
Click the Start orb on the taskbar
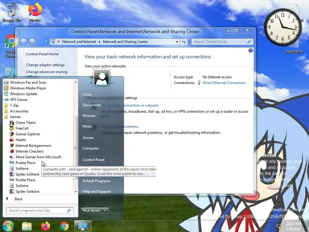coord(8,226)
